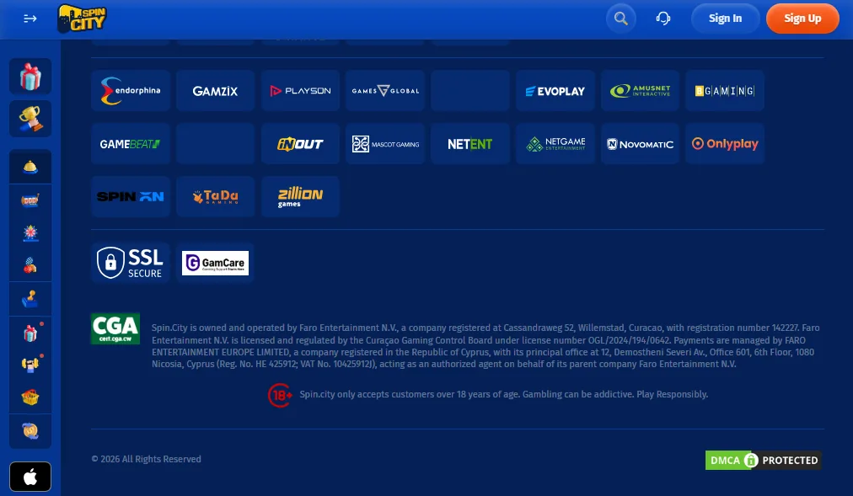The image size is (853, 496).
Task: Open live support headset icon
Action: [663, 19]
